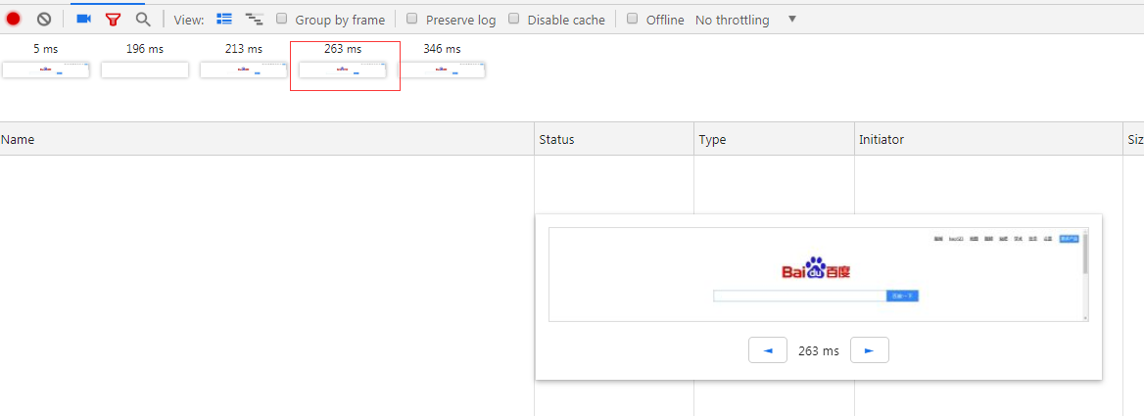Screen dimensions: 1144x416
Task: Click the 263 ms label in preview popup
Action: 819,350
